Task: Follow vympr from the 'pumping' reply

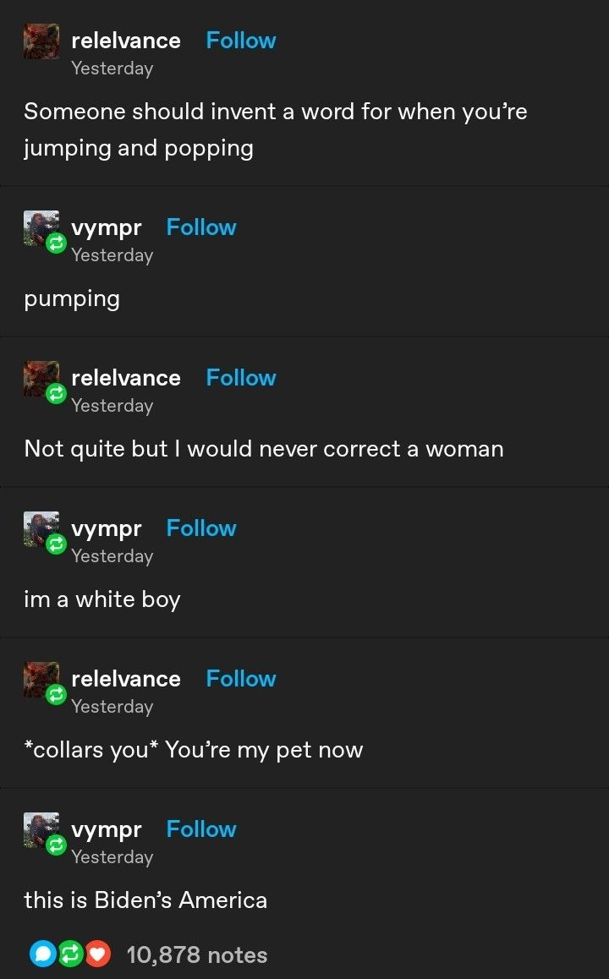Action: (x=201, y=227)
